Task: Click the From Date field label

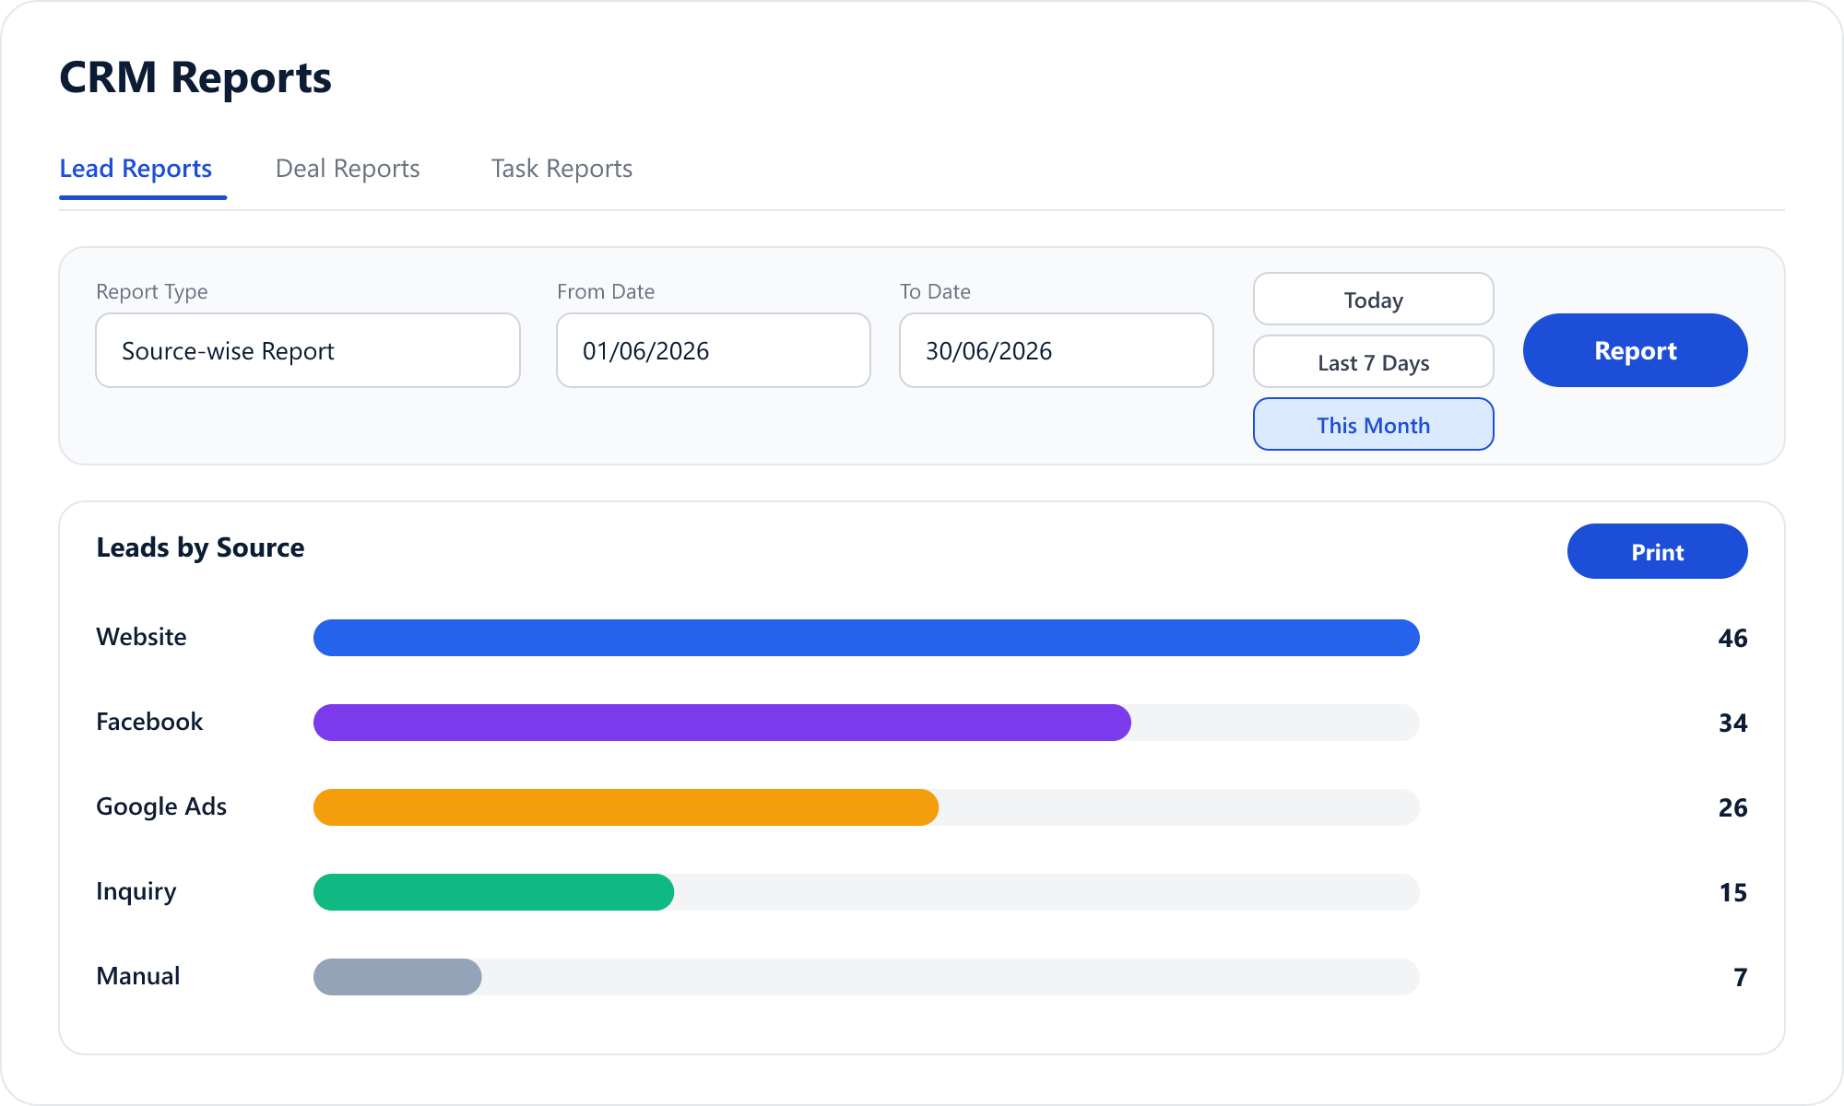Action: pos(606,291)
